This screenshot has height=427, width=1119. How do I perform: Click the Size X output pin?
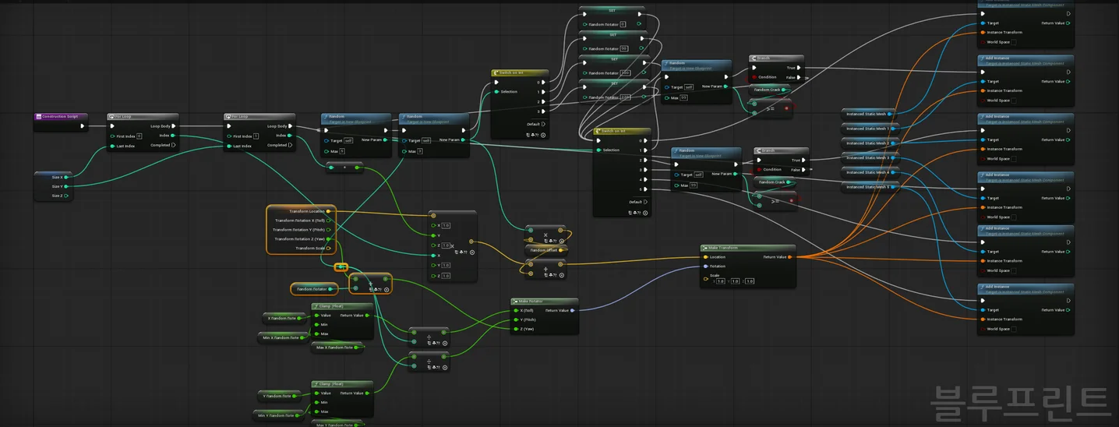66,177
